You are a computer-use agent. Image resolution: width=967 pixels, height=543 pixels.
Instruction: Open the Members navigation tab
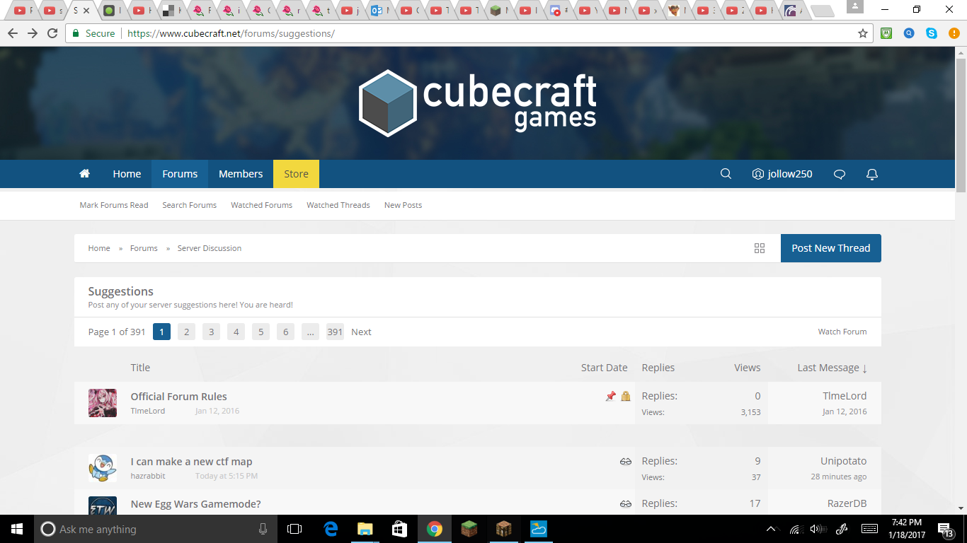tap(241, 174)
